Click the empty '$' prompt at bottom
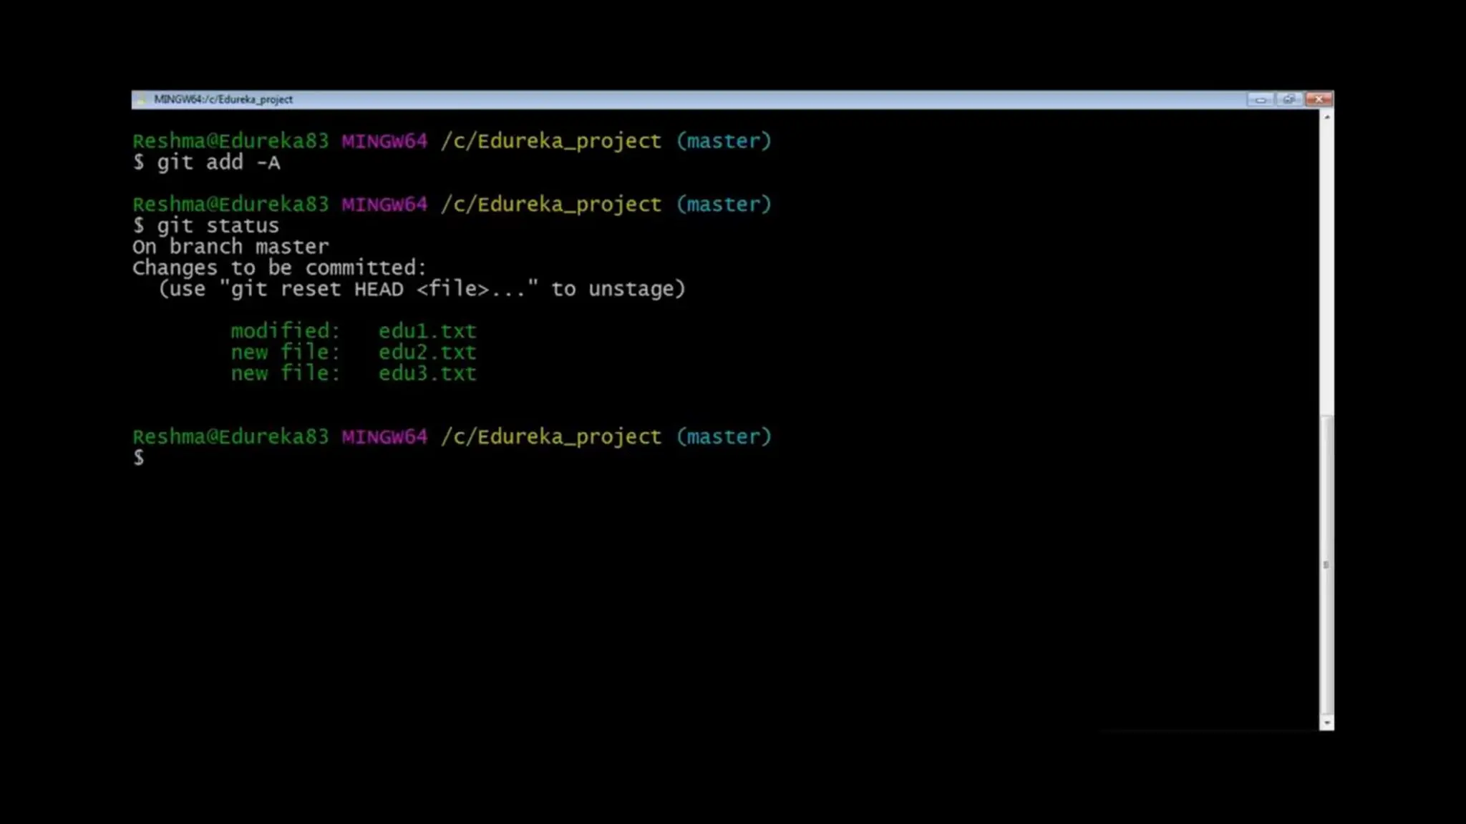The height and width of the screenshot is (824, 1466). tap(138, 458)
